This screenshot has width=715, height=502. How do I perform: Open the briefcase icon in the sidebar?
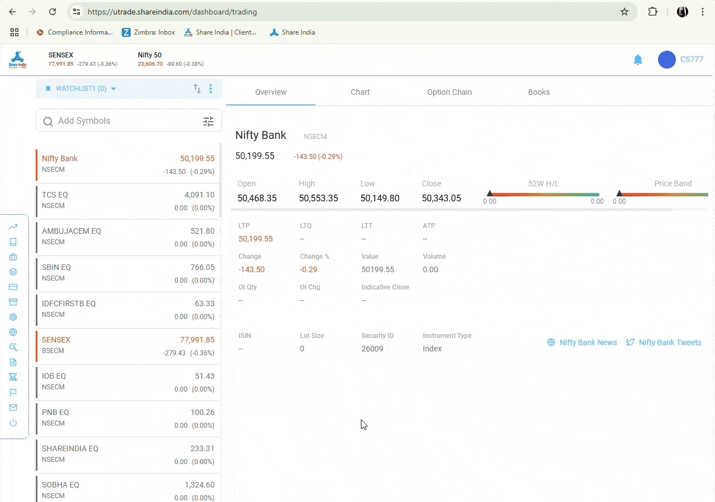(x=13, y=257)
